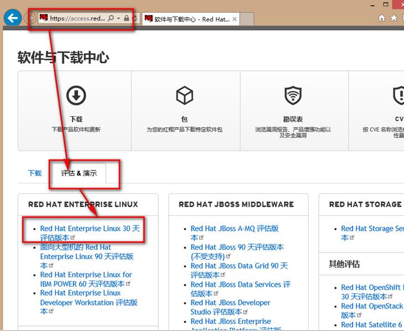Viewport: 404px width, 331px height.
Task: Open Red Hat JBoss Developer Studio link
Action: [230, 307]
